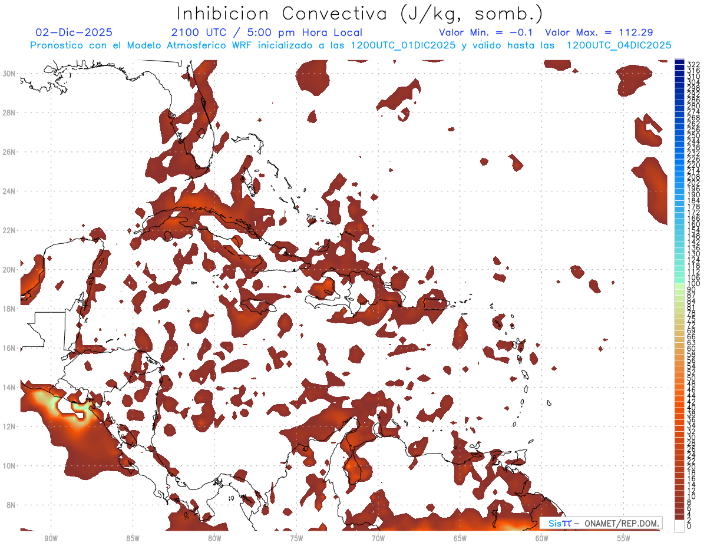Screen dimensions: 707x546
Task: Click the '22N' latitude label
Action: (x=9, y=230)
